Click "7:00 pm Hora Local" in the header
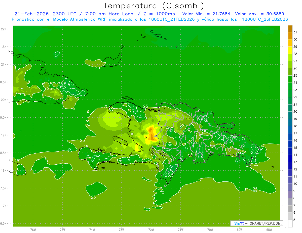The image size is (302, 233). click(110, 14)
